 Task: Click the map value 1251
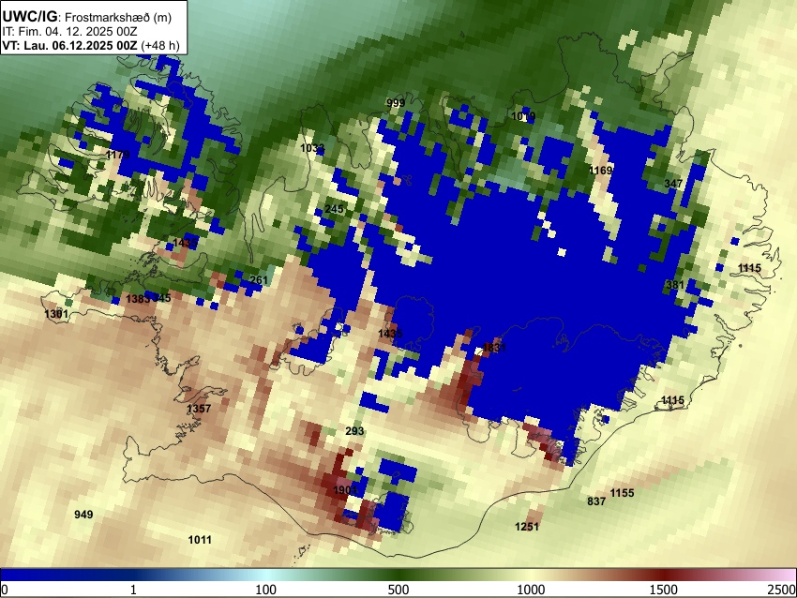[x=527, y=527]
